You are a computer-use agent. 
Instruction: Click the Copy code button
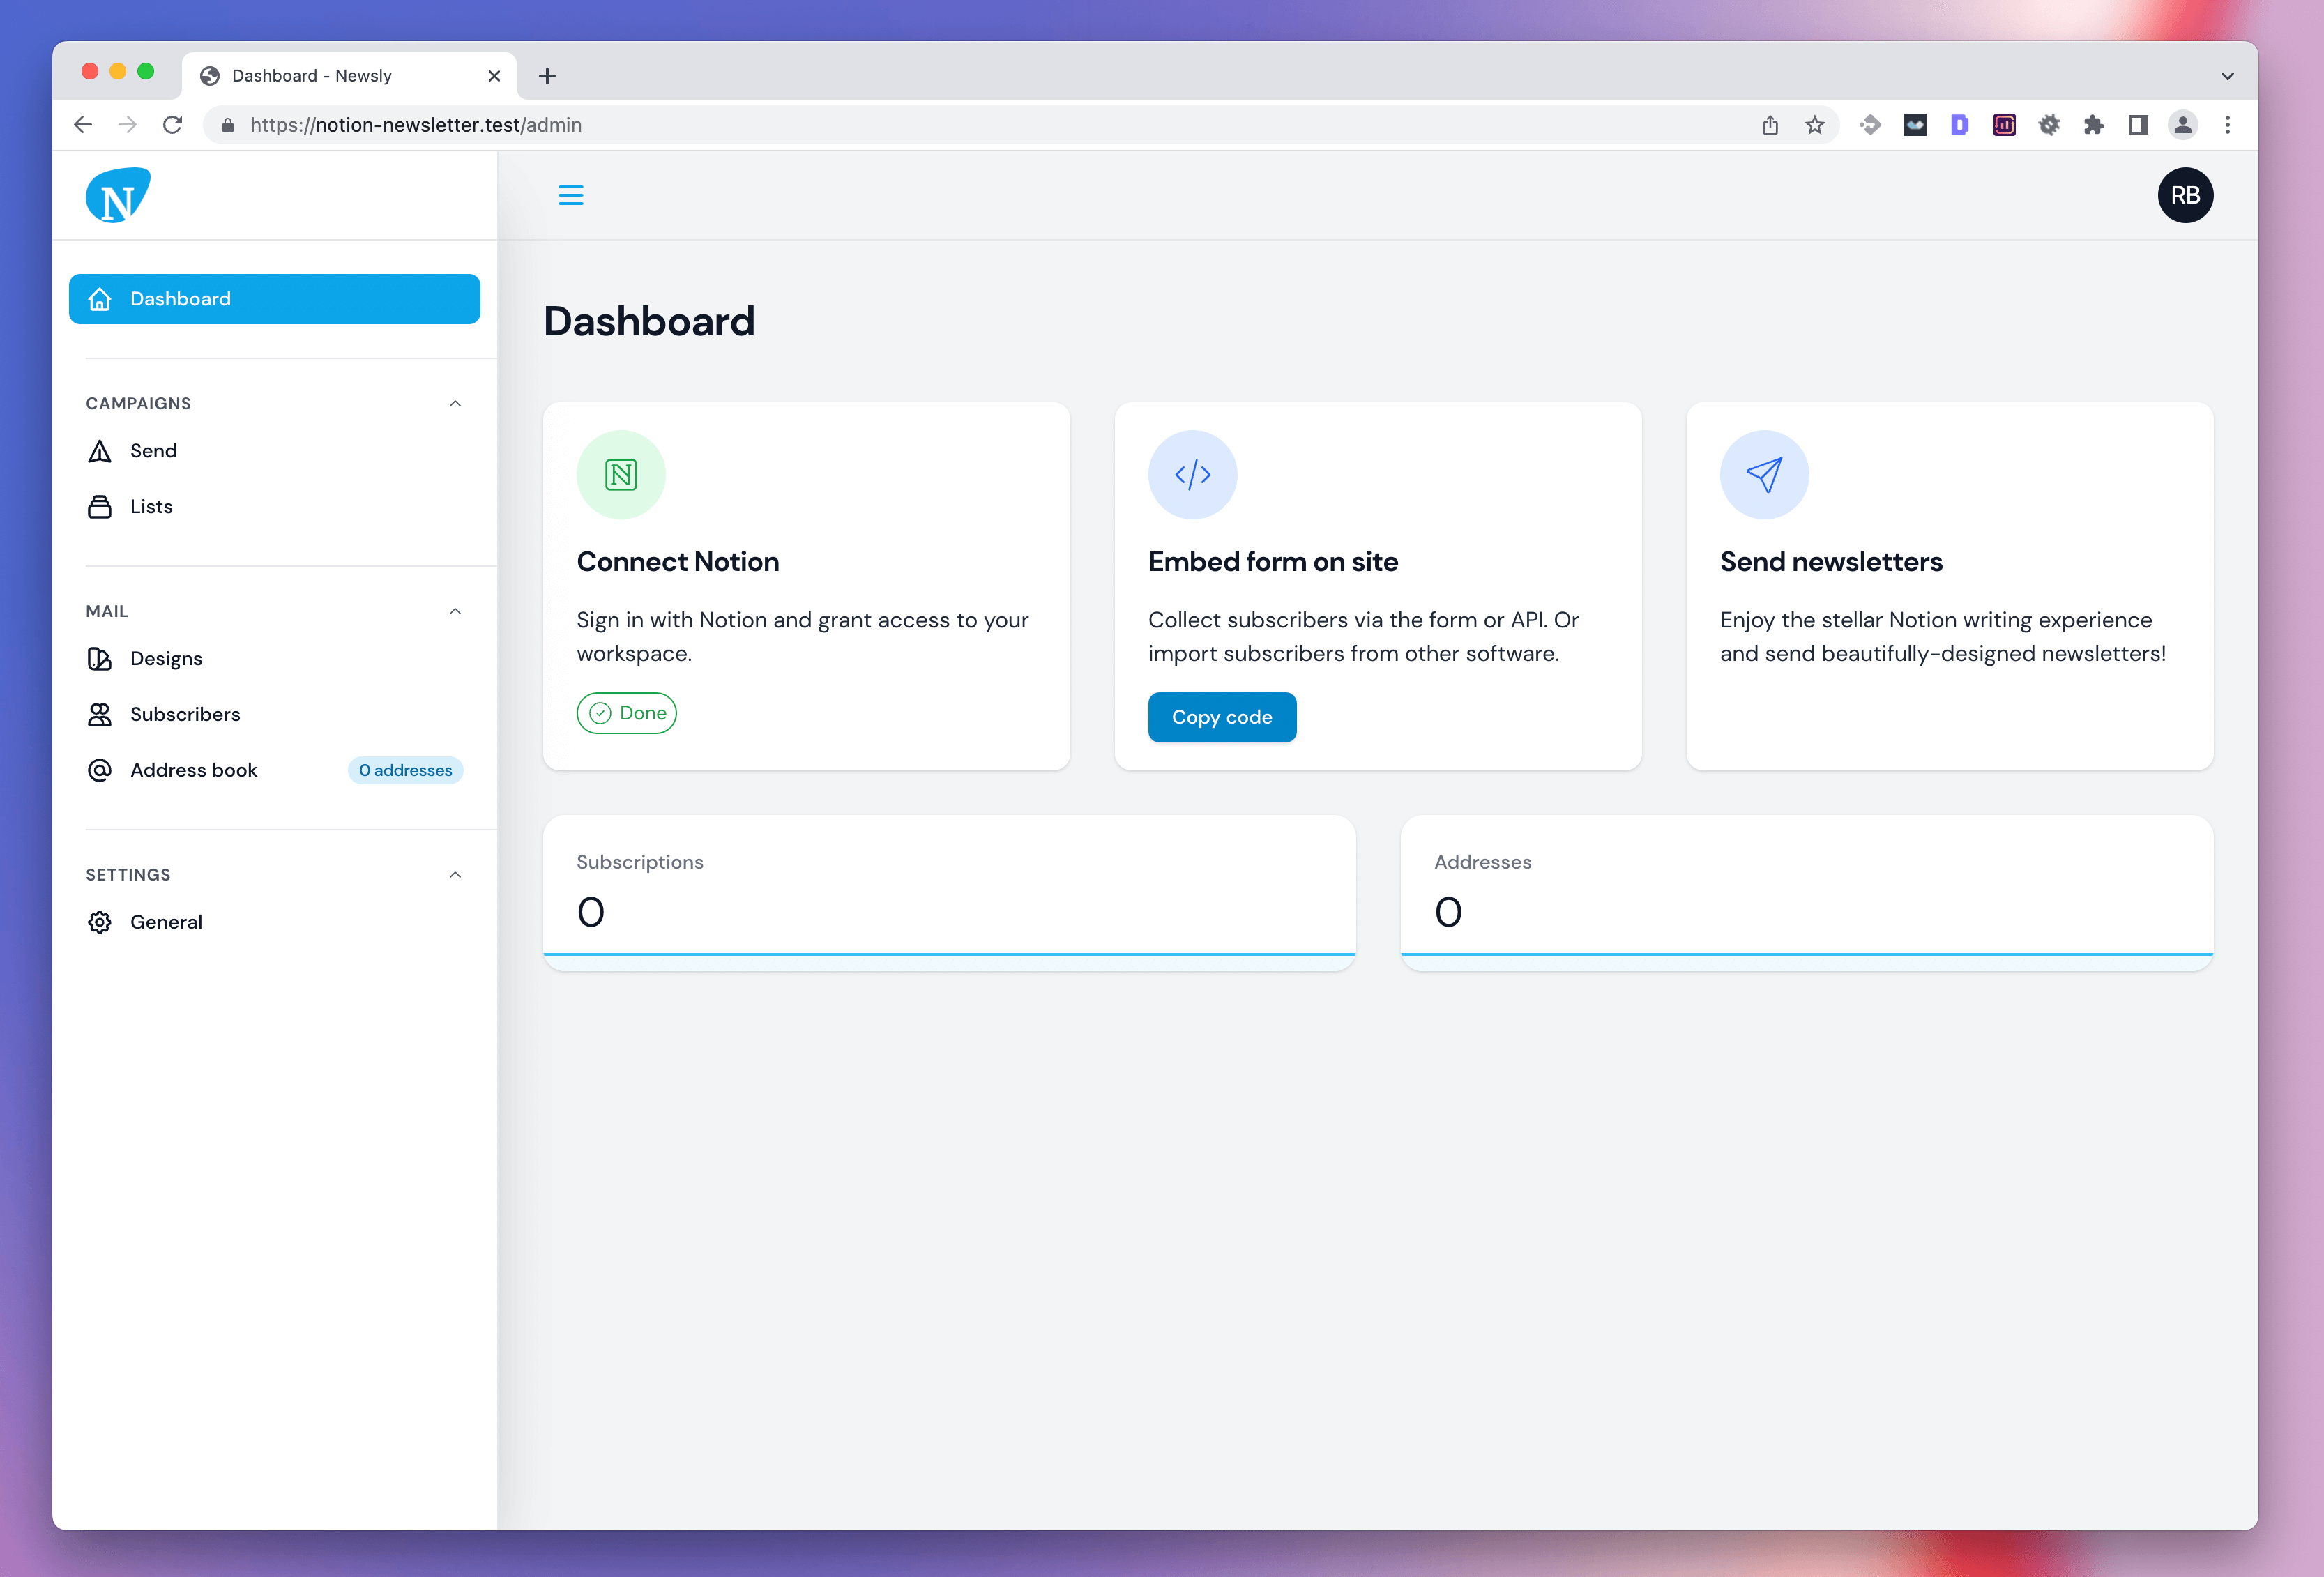pos(1222,716)
